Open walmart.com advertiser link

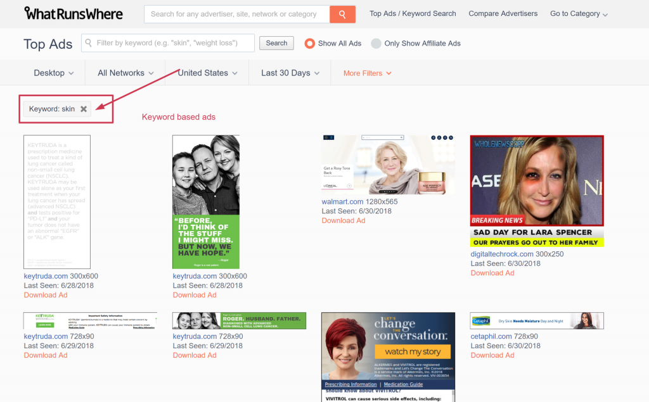click(342, 202)
